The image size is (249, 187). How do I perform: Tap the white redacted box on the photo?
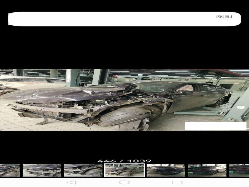point(215,126)
